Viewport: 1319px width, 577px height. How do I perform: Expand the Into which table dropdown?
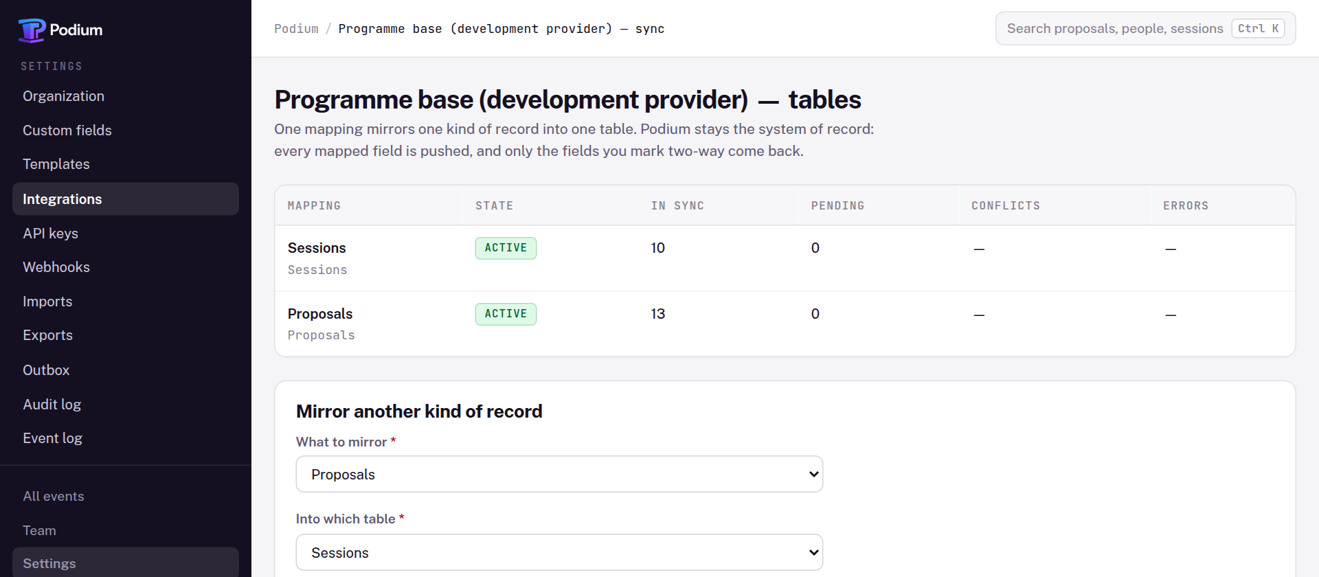[x=559, y=552]
